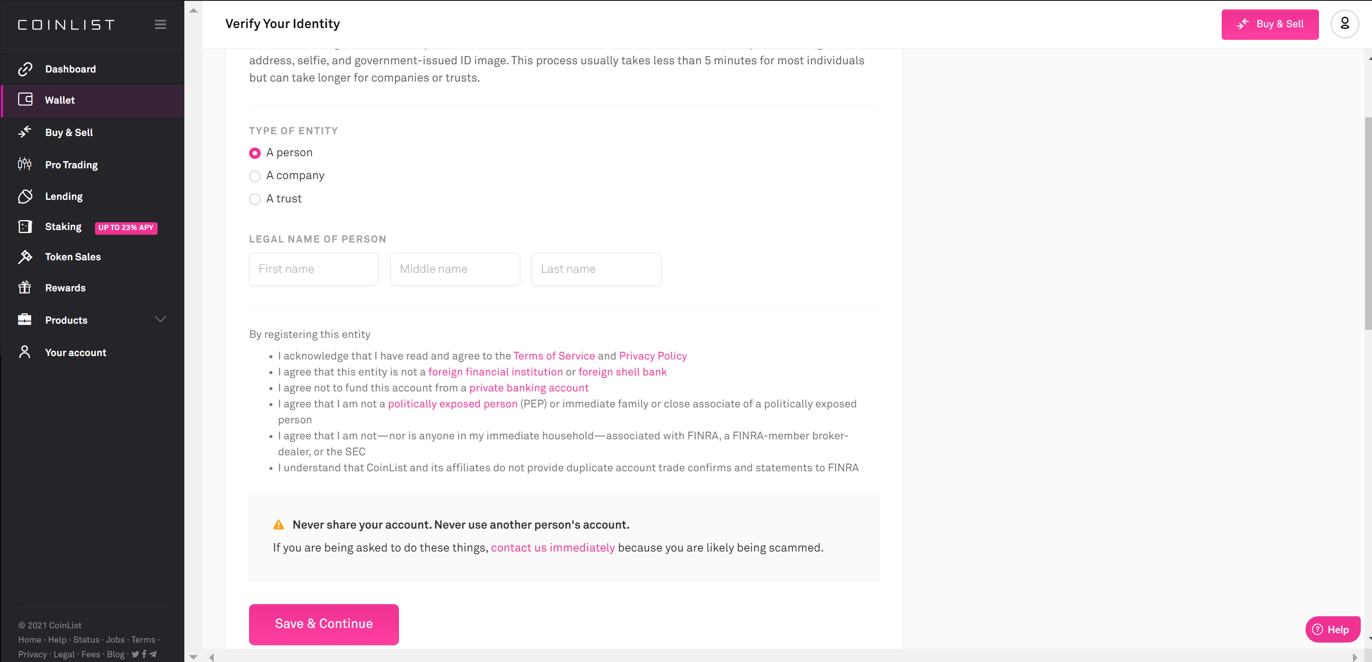This screenshot has height=662, width=1372.
Task: Click the Pro Trading candlestick icon
Action: [x=25, y=164]
